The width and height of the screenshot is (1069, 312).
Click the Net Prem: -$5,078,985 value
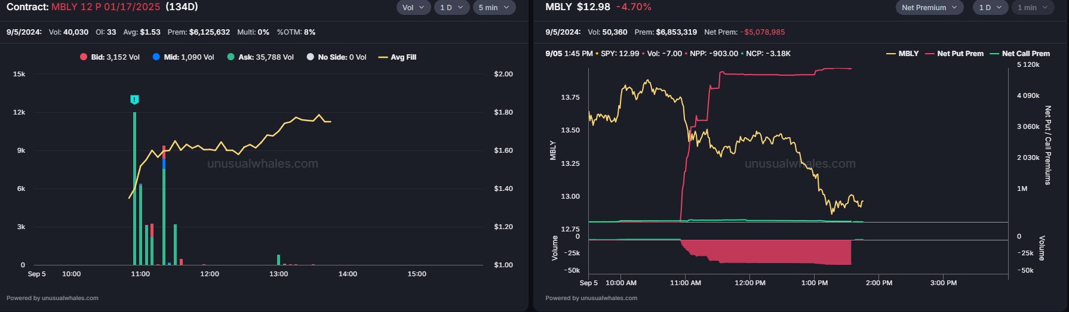pos(745,32)
